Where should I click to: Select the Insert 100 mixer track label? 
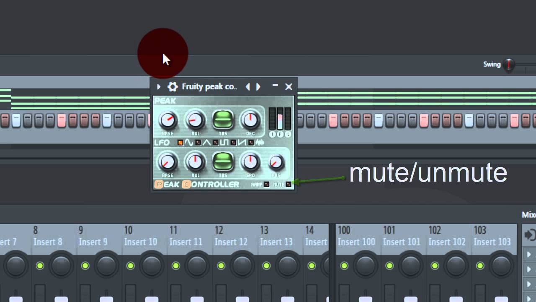point(356,242)
